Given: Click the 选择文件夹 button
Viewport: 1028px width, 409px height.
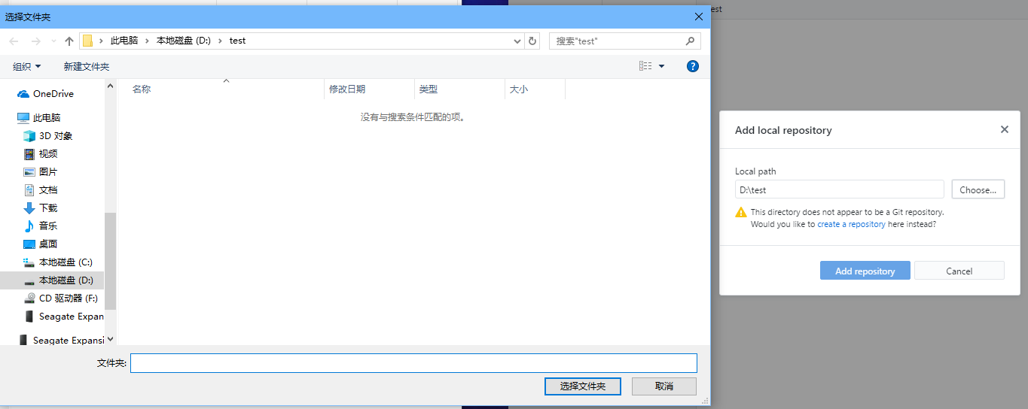Looking at the screenshot, I should (582, 386).
